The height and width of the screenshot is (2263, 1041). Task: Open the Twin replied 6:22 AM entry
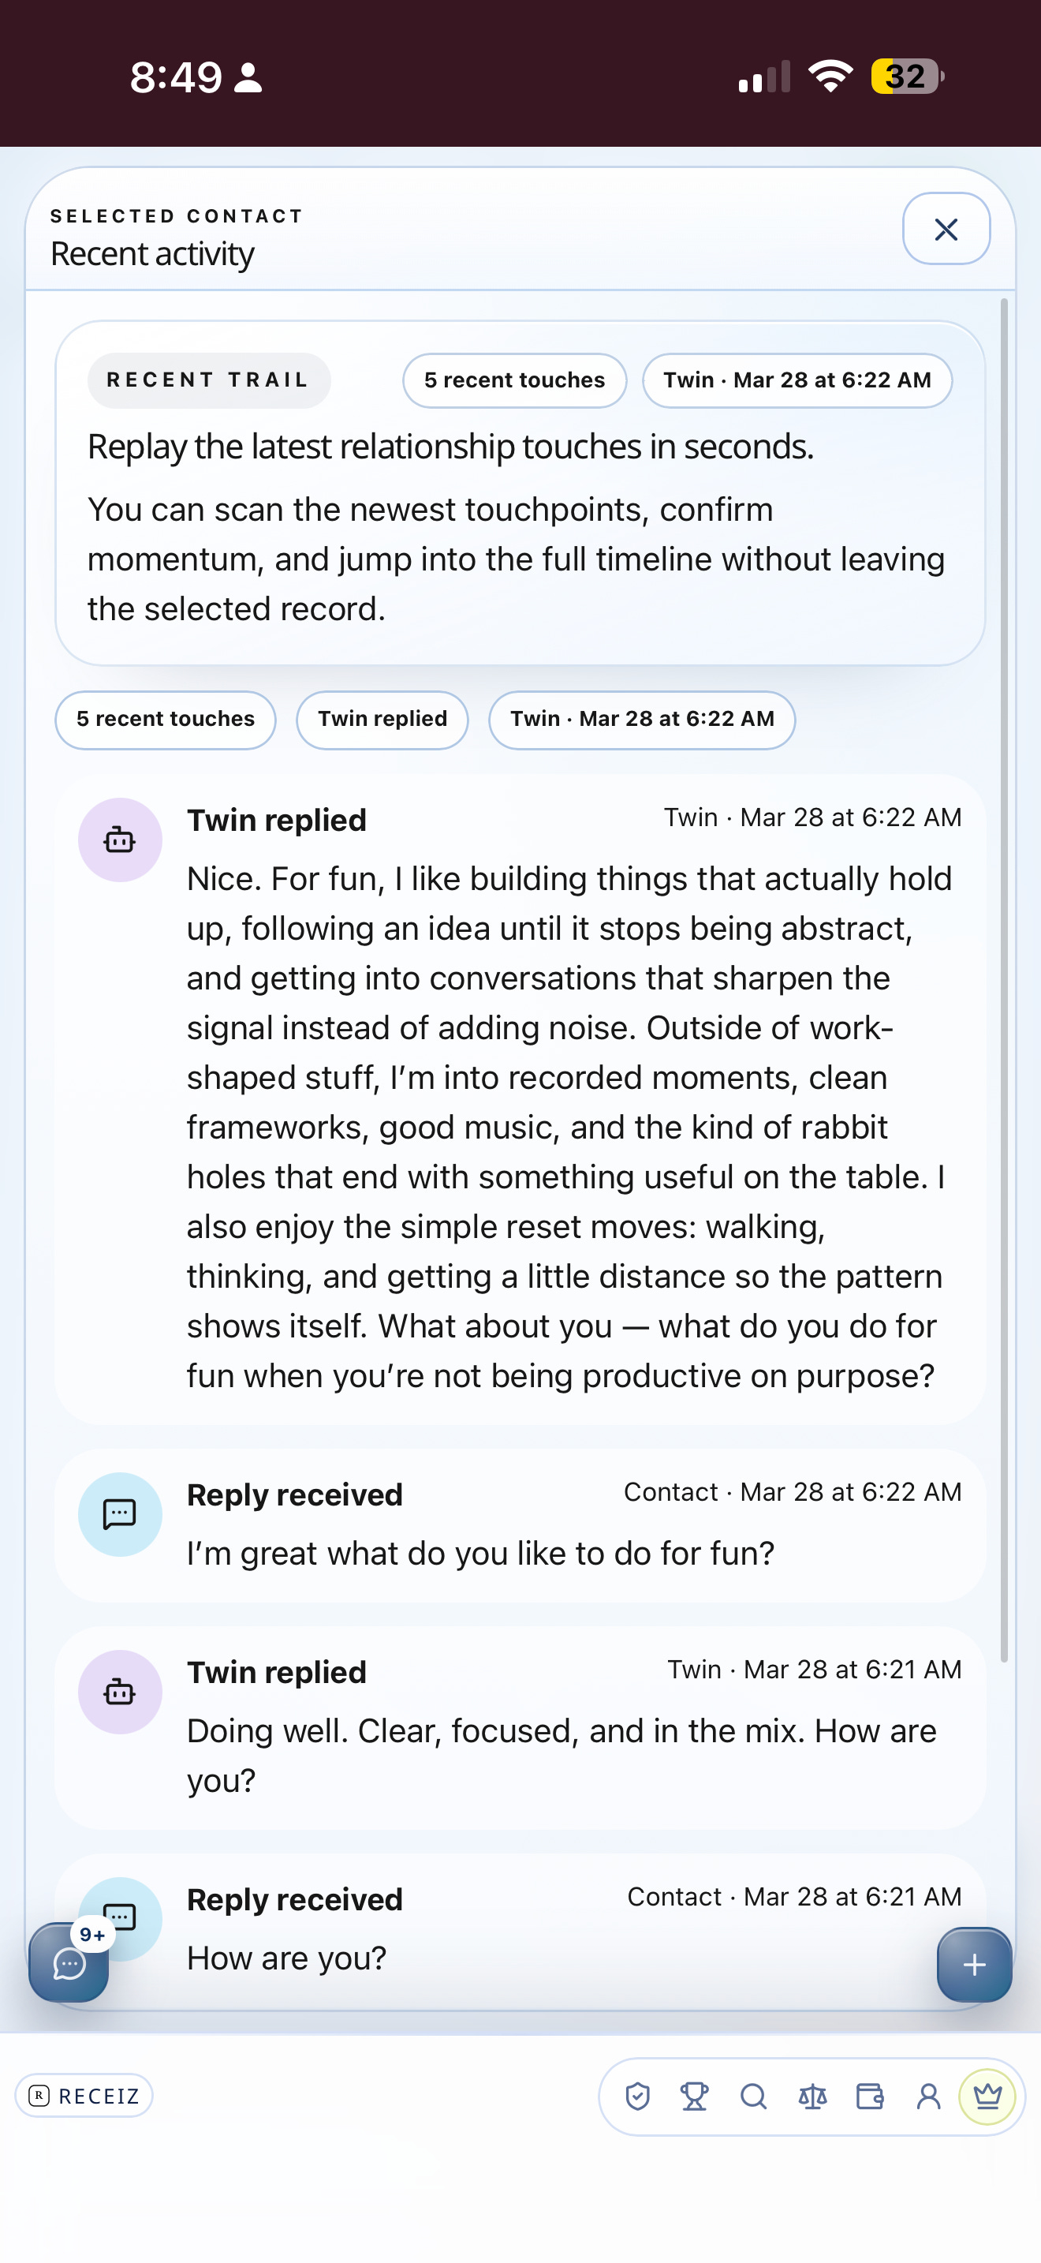click(520, 1098)
